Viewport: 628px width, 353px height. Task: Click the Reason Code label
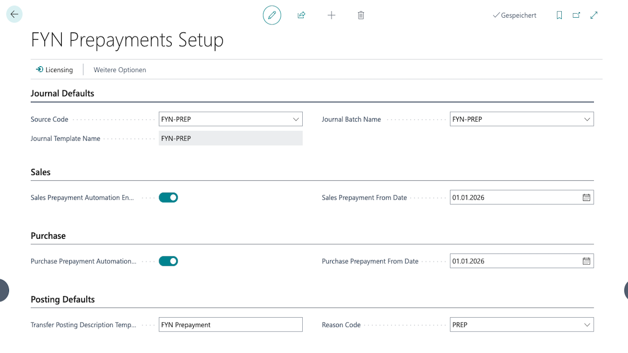tap(341, 325)
